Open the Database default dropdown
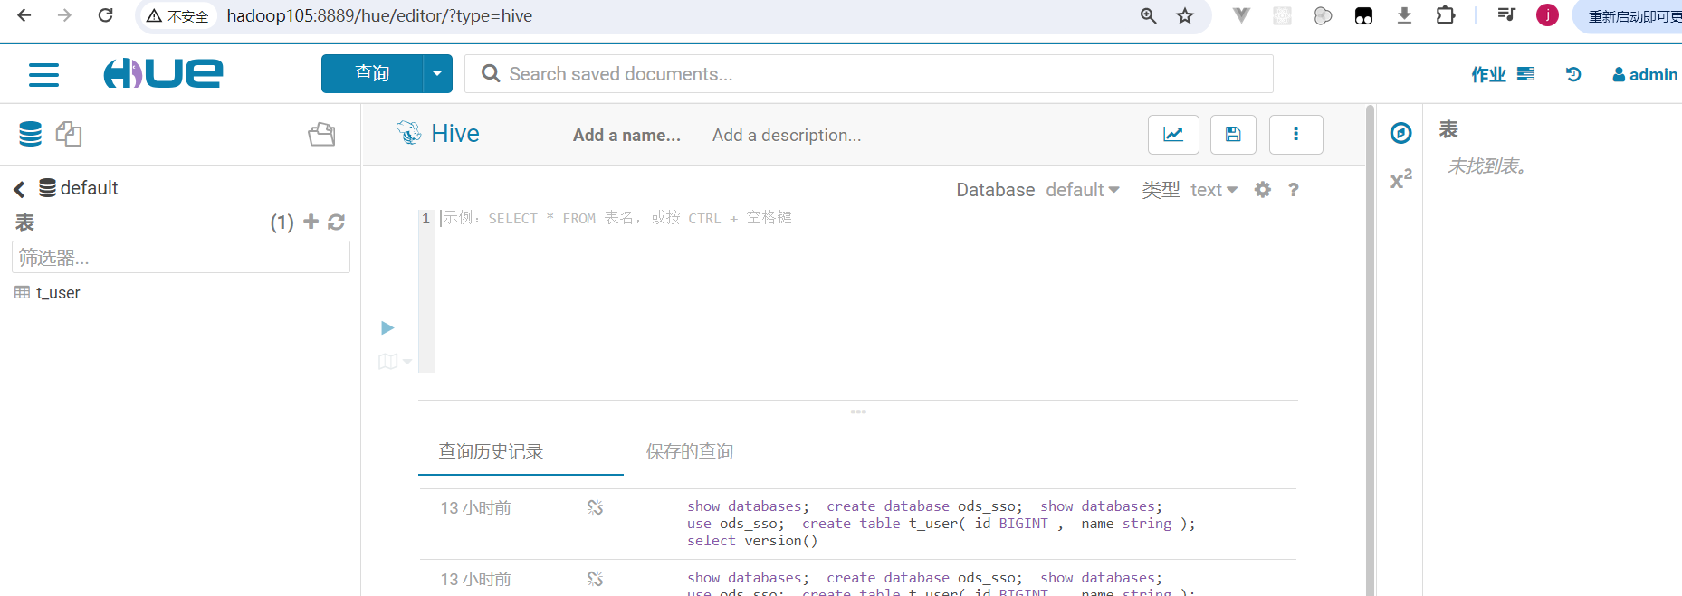 click(x=1082, y=190)
